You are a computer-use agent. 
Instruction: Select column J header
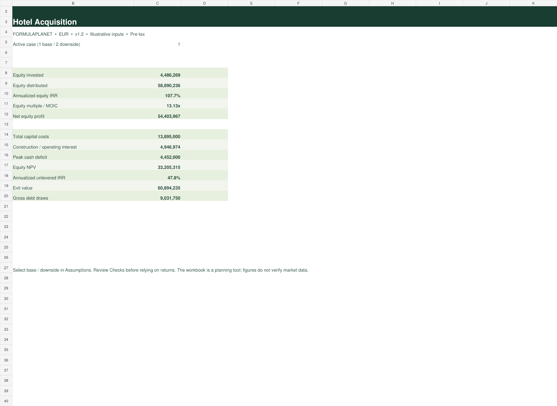point(486,3)
